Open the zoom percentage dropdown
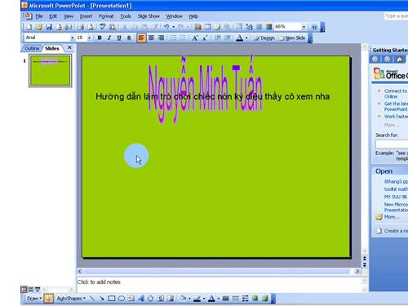 click(x=304, y=27)
